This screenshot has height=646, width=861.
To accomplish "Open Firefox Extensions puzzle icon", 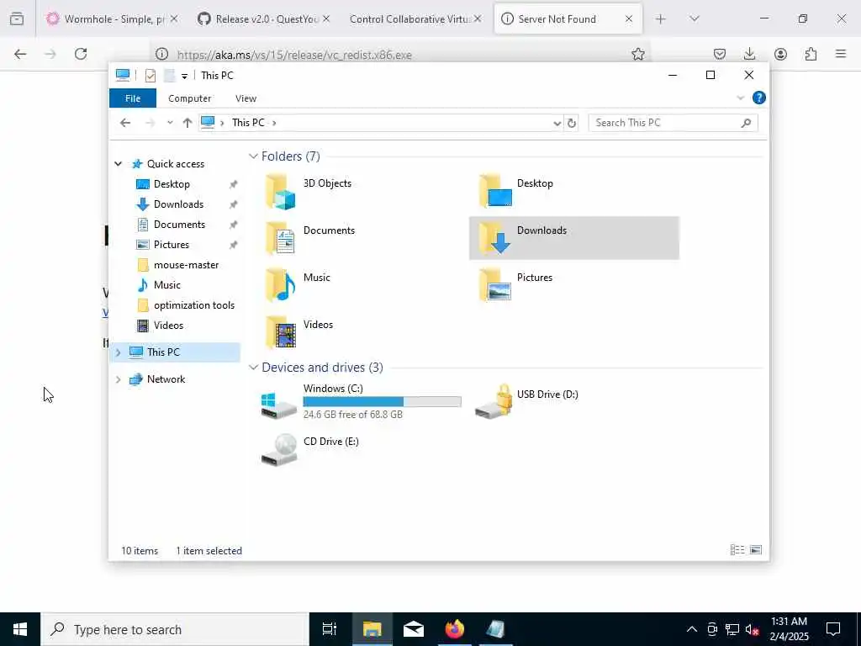I will pos(811,54).
